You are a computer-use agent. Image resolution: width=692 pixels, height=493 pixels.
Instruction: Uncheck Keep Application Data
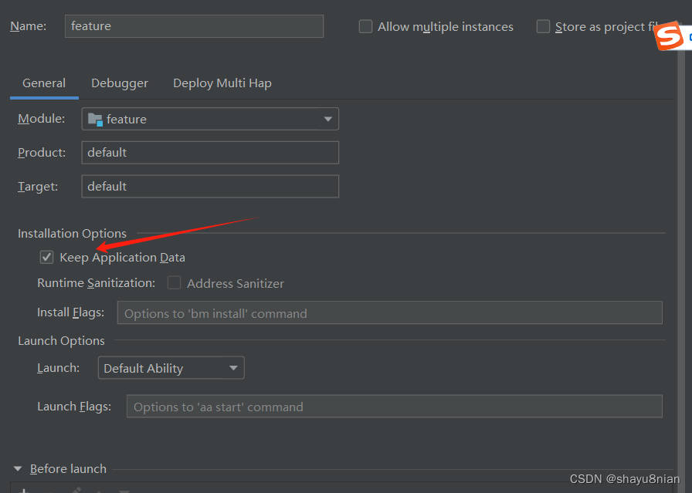[x=46, y=257]
